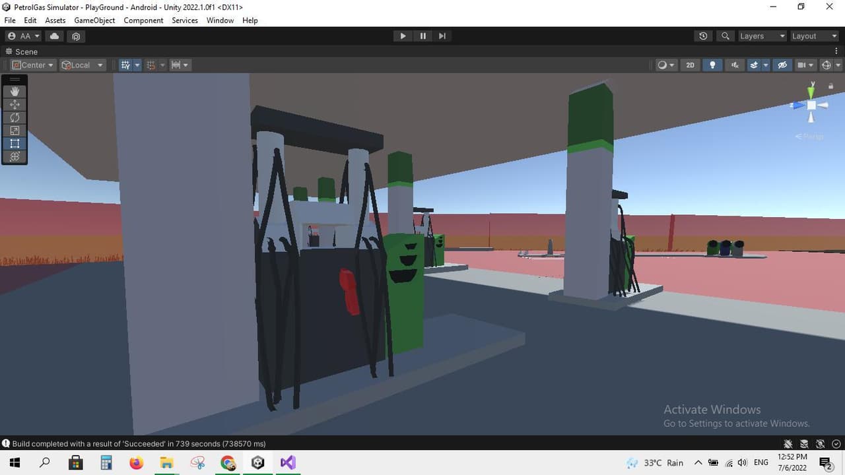The height and width of the screenshot is (475, 845).
Task: Toggle scene lighting bulb
Action: tap(712, 65)
